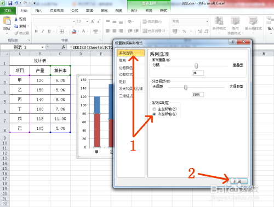Decrease font size with small A icon
274x207 pixels.
[99, 21]
